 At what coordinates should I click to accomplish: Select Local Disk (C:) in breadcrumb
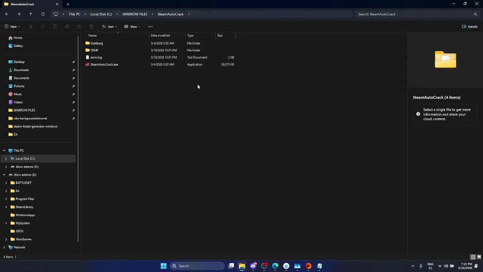[101, 14]
